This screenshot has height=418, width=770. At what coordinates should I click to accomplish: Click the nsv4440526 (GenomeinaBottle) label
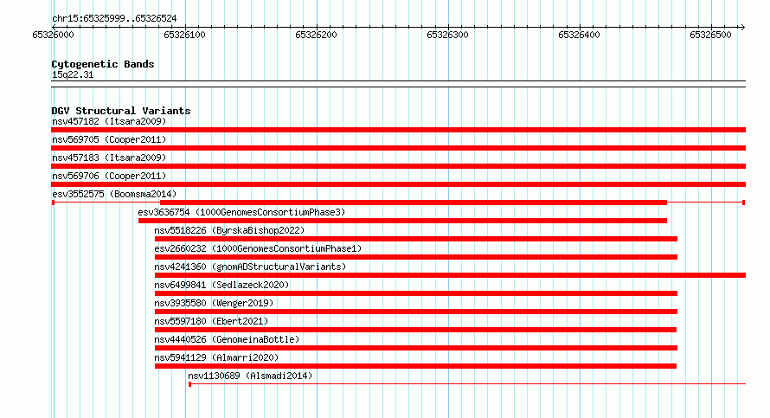pos(227,339)
